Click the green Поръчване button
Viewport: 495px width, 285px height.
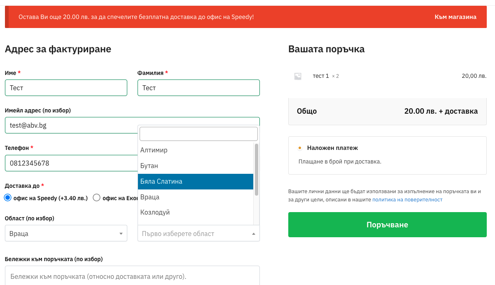(x=387, y=225)
